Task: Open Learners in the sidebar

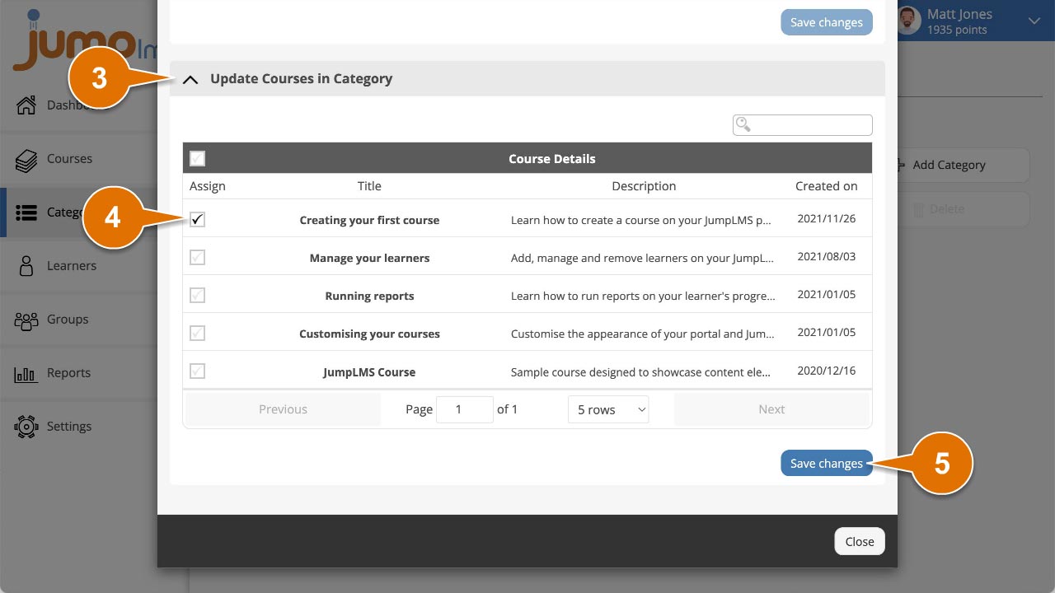Action: click(72, 266)
